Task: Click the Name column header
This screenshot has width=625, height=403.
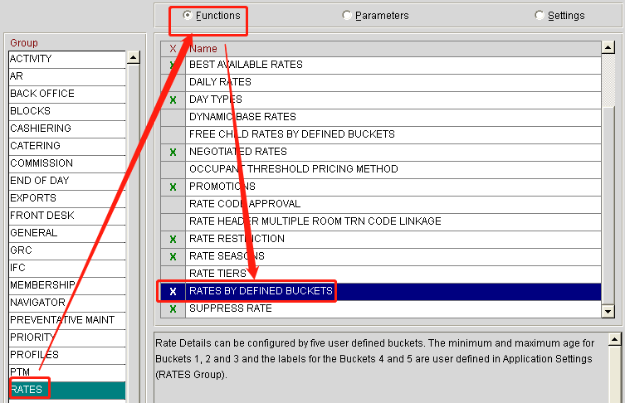Action: coord(203,49)
